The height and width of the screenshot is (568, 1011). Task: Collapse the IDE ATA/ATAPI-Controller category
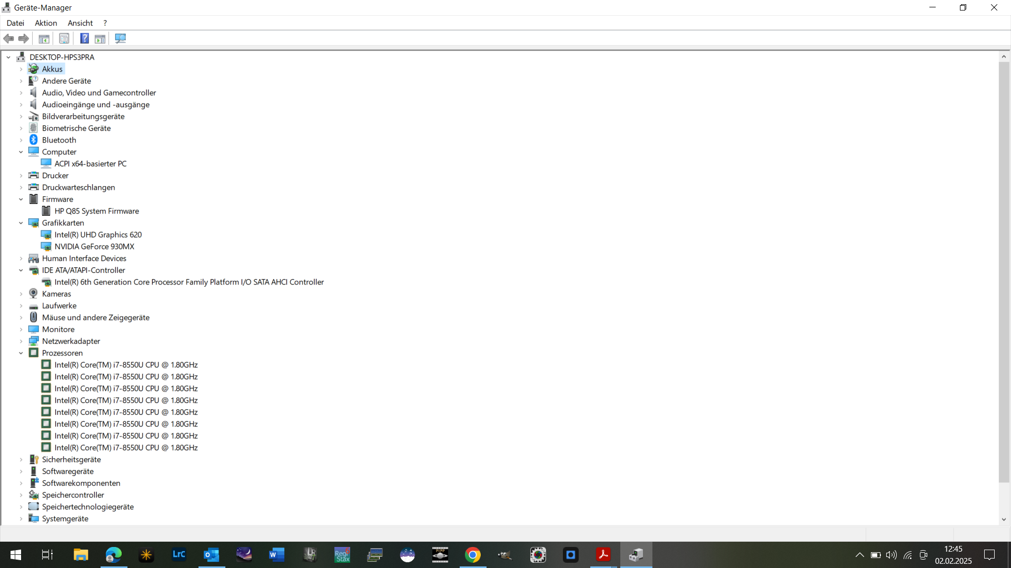click(x=21, y=270)
